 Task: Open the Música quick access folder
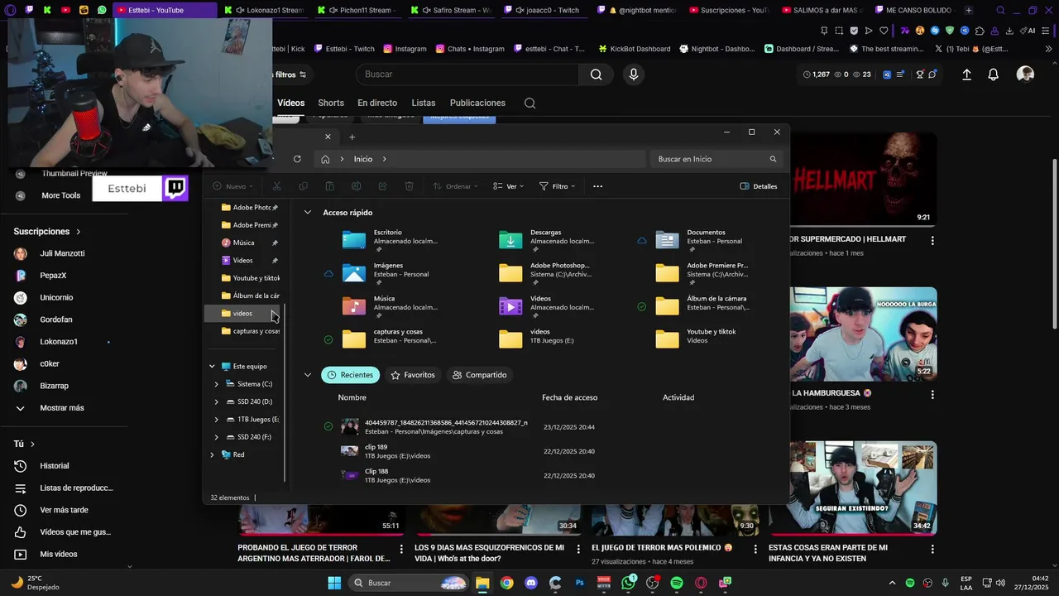pos(389,305)
